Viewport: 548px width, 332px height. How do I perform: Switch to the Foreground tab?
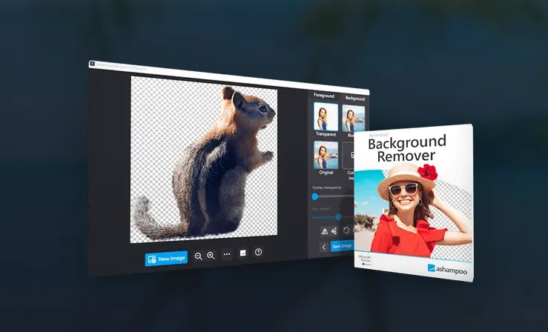pos(325,96)
